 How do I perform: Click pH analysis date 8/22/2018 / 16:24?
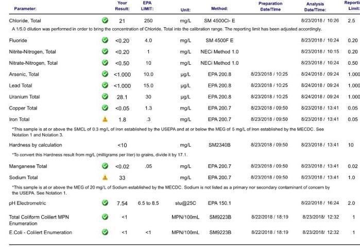tap(320, 203)
